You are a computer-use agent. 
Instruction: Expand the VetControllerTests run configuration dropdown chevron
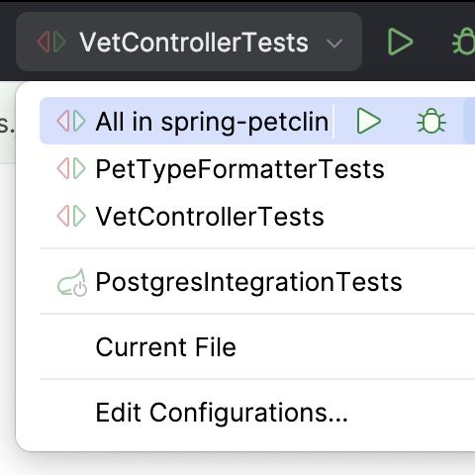point(333,44)
